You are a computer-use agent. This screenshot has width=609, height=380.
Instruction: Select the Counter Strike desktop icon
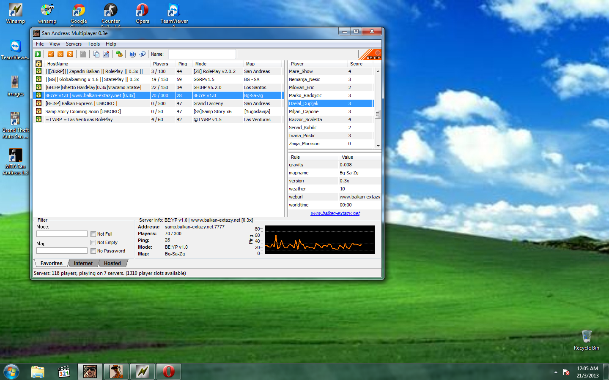point(111,14)
